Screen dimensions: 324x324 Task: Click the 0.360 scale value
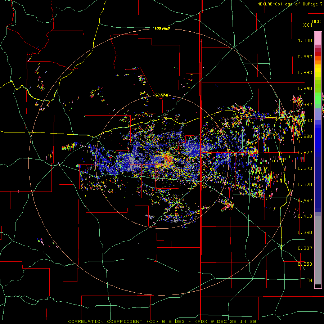pyautogui.click(x=305, y=233)
